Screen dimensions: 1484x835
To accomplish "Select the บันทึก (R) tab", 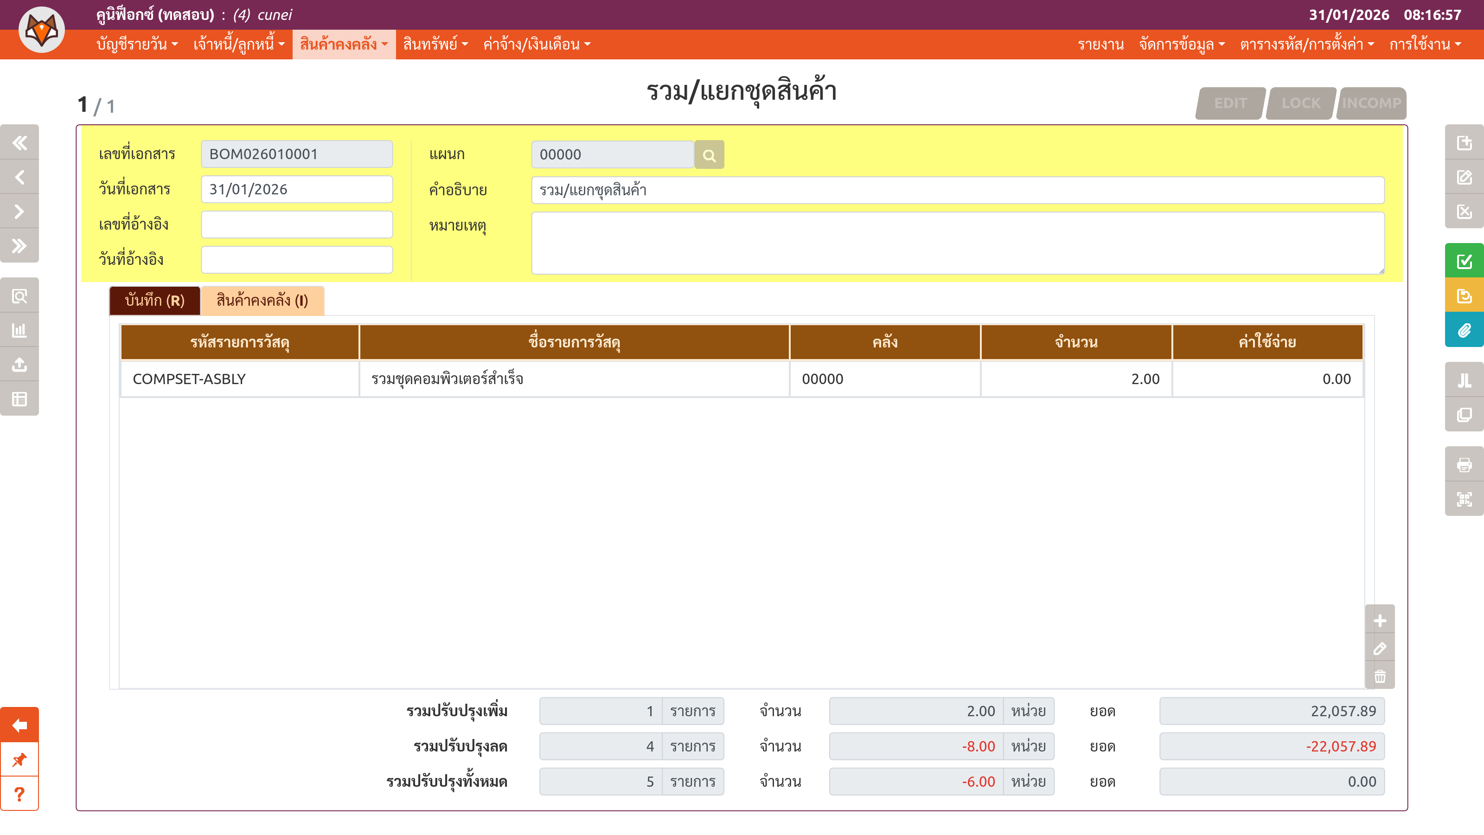I will (154, 301).
